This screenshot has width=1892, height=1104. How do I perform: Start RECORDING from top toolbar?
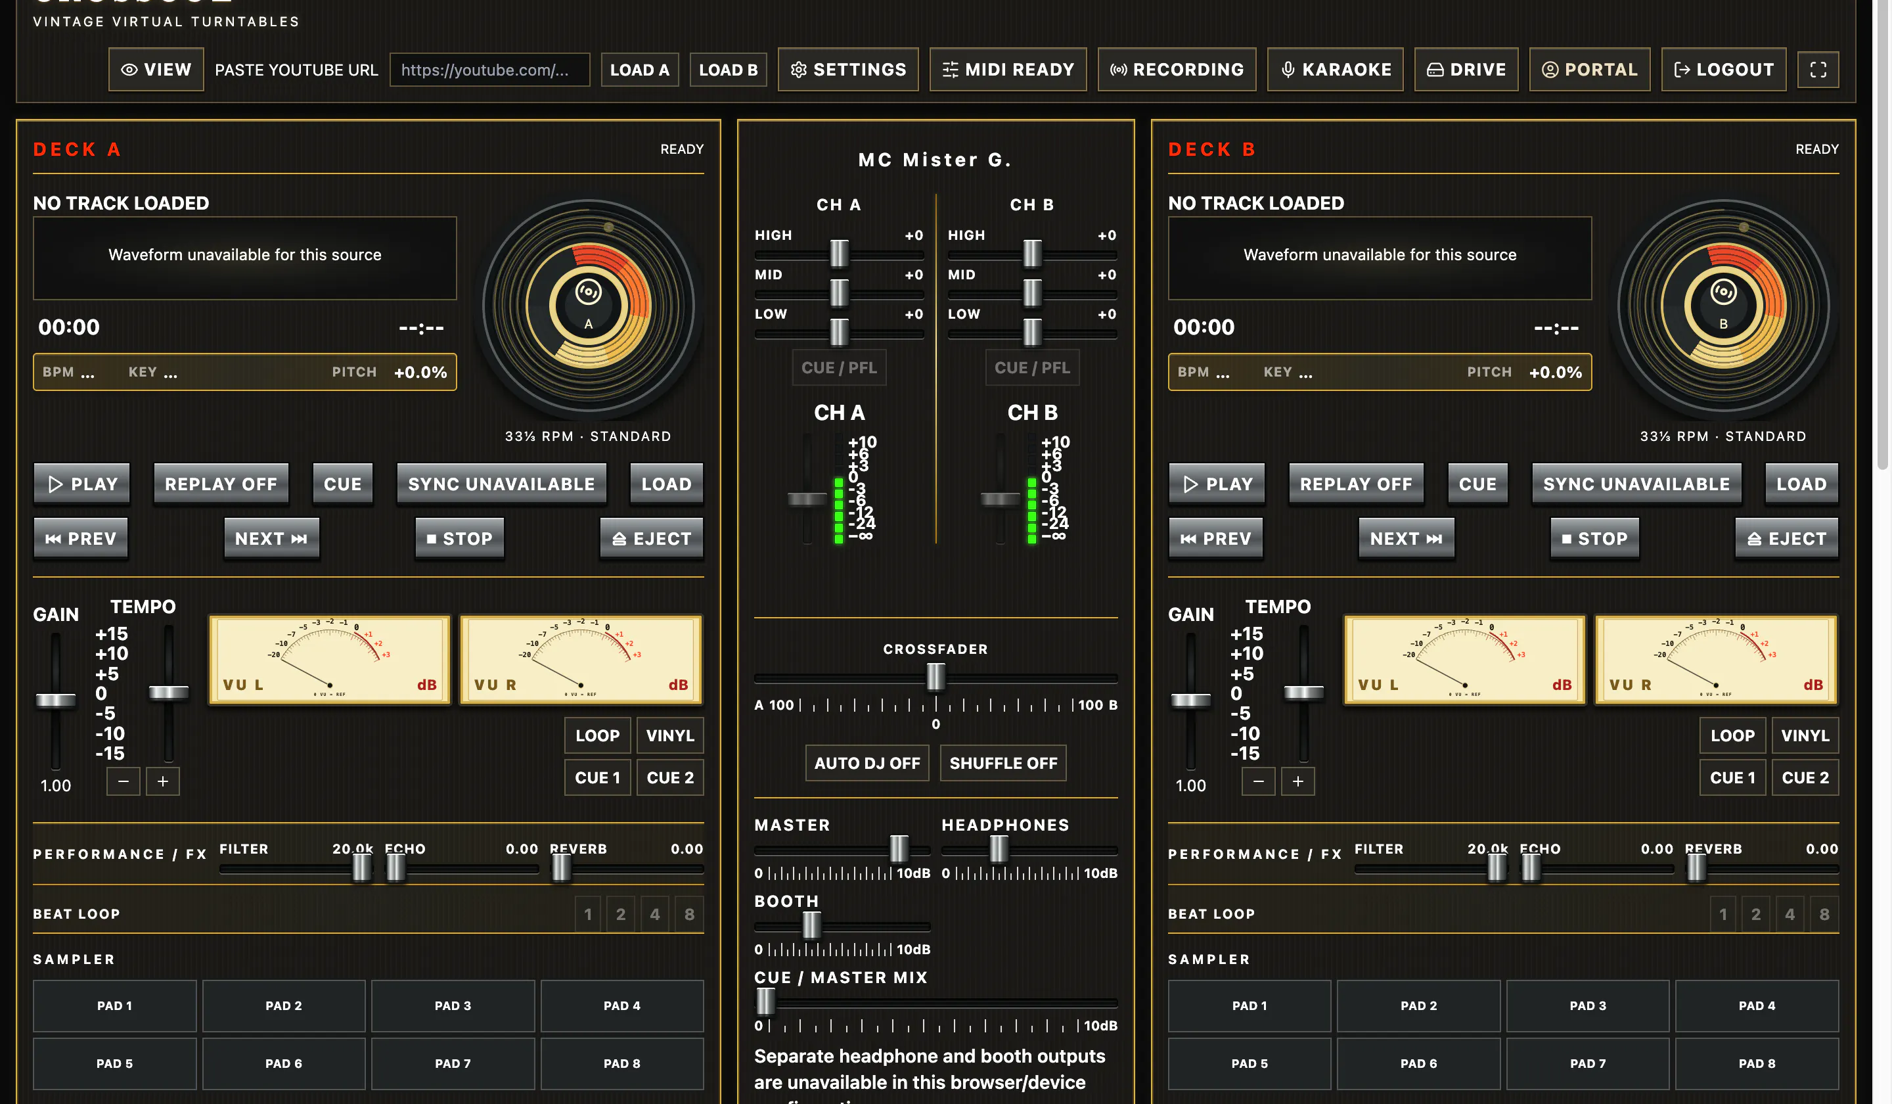[1177, 70]
